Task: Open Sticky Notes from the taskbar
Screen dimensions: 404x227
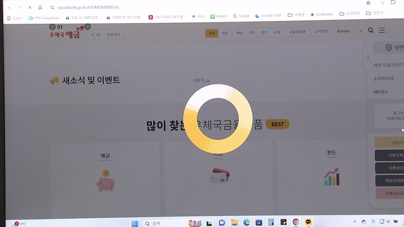Action: [x=283, y=222]
